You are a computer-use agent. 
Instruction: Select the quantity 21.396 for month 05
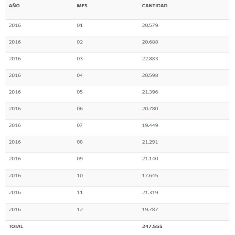click(x=150, y=92)
